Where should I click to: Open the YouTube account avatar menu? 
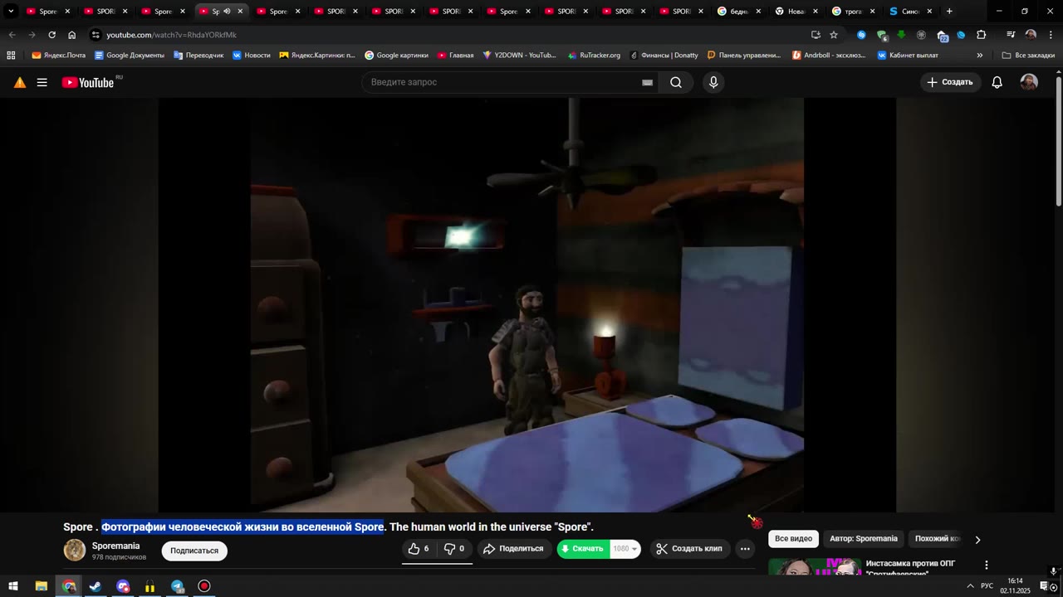point(1029,82)
